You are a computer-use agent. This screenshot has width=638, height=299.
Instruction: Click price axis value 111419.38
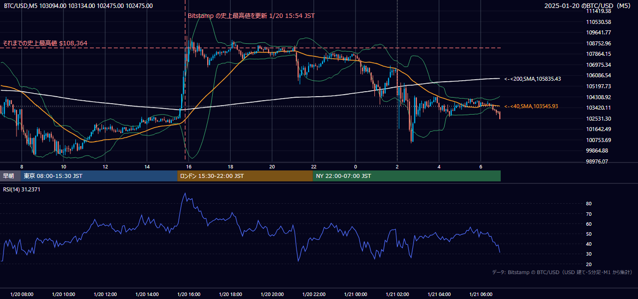(599, 11)
